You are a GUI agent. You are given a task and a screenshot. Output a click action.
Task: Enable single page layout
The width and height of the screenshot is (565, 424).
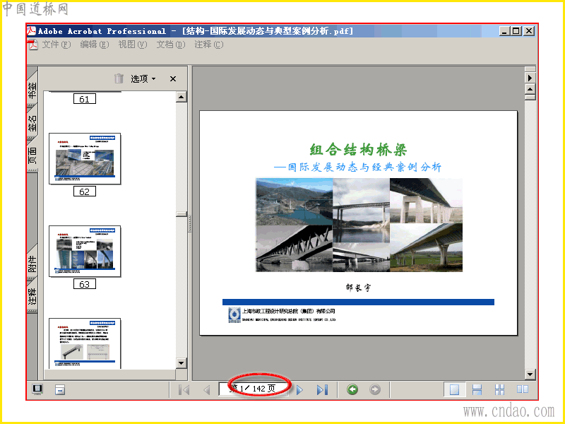click(x=454, y=389)
